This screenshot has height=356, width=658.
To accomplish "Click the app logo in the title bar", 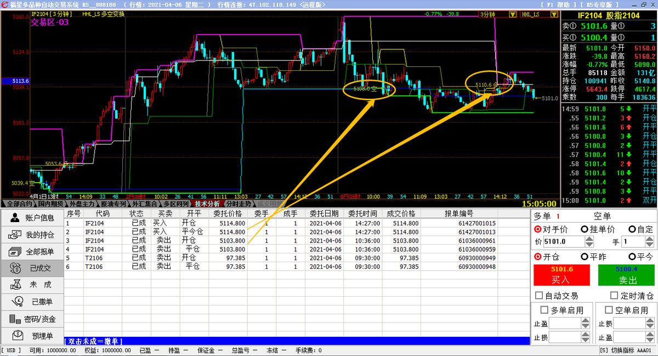I will coord(4,4).
